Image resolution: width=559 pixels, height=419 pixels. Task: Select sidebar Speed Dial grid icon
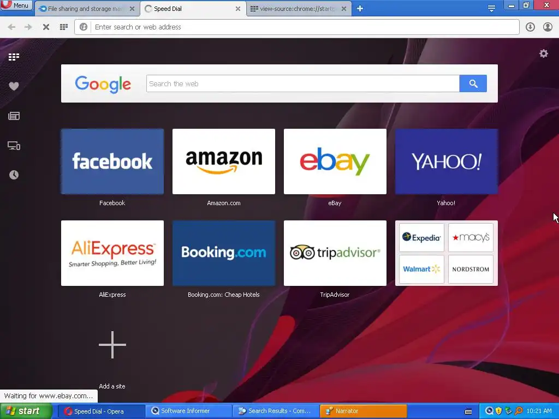click(14, 57)
